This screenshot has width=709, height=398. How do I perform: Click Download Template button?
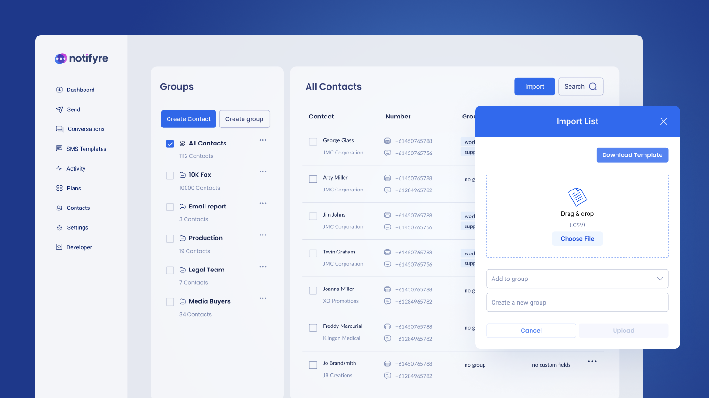coord(632,155)
